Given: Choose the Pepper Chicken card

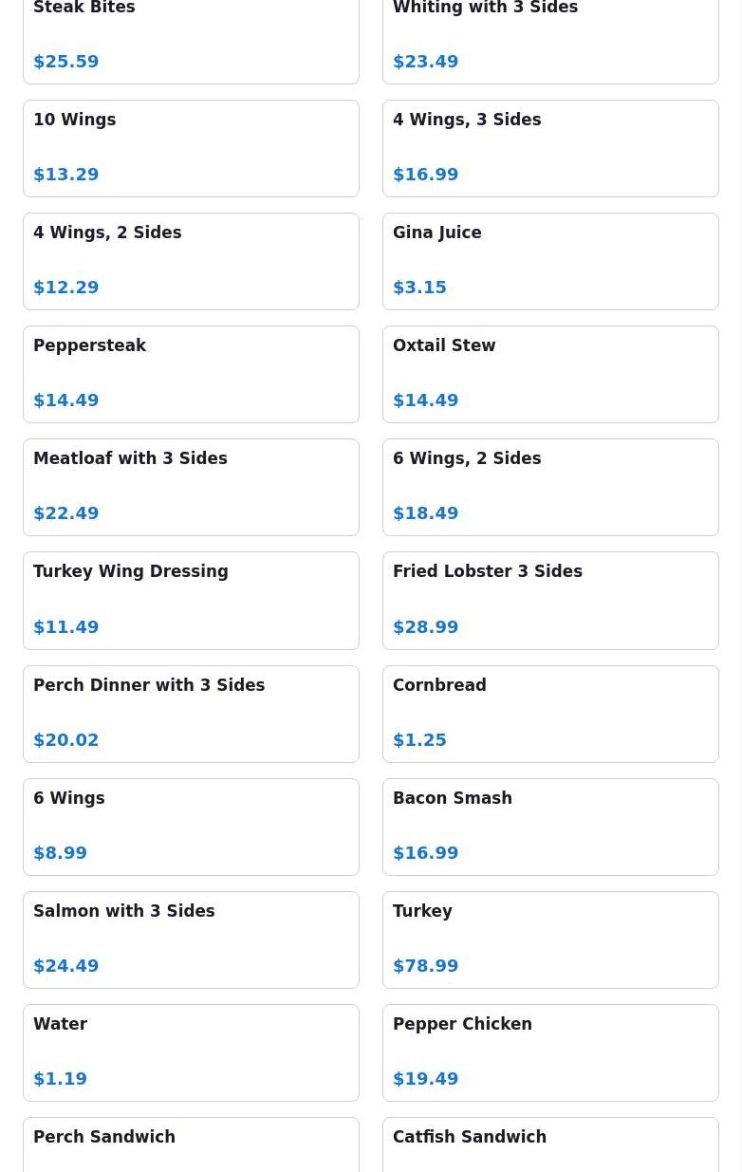Looking at the screenshot, I should point(550,1052).
